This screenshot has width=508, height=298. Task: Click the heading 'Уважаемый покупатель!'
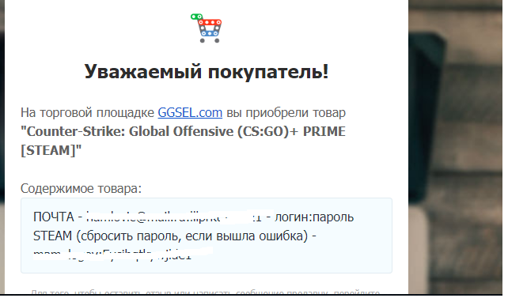pos(207,71)
